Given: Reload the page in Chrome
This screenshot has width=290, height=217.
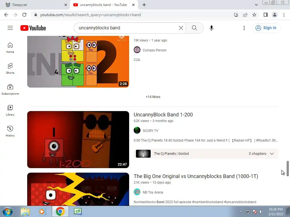Looking at the screenshot, I should click(x=24, y=15).
